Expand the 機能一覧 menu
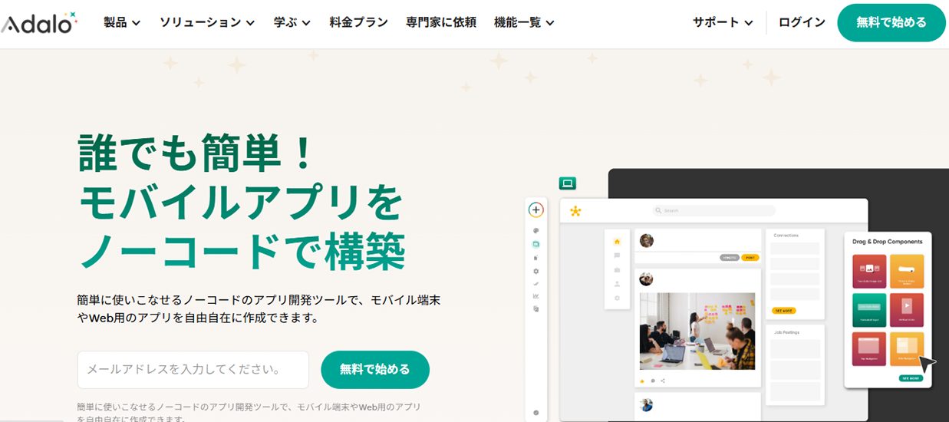949x422 pixels. [525, 22]
